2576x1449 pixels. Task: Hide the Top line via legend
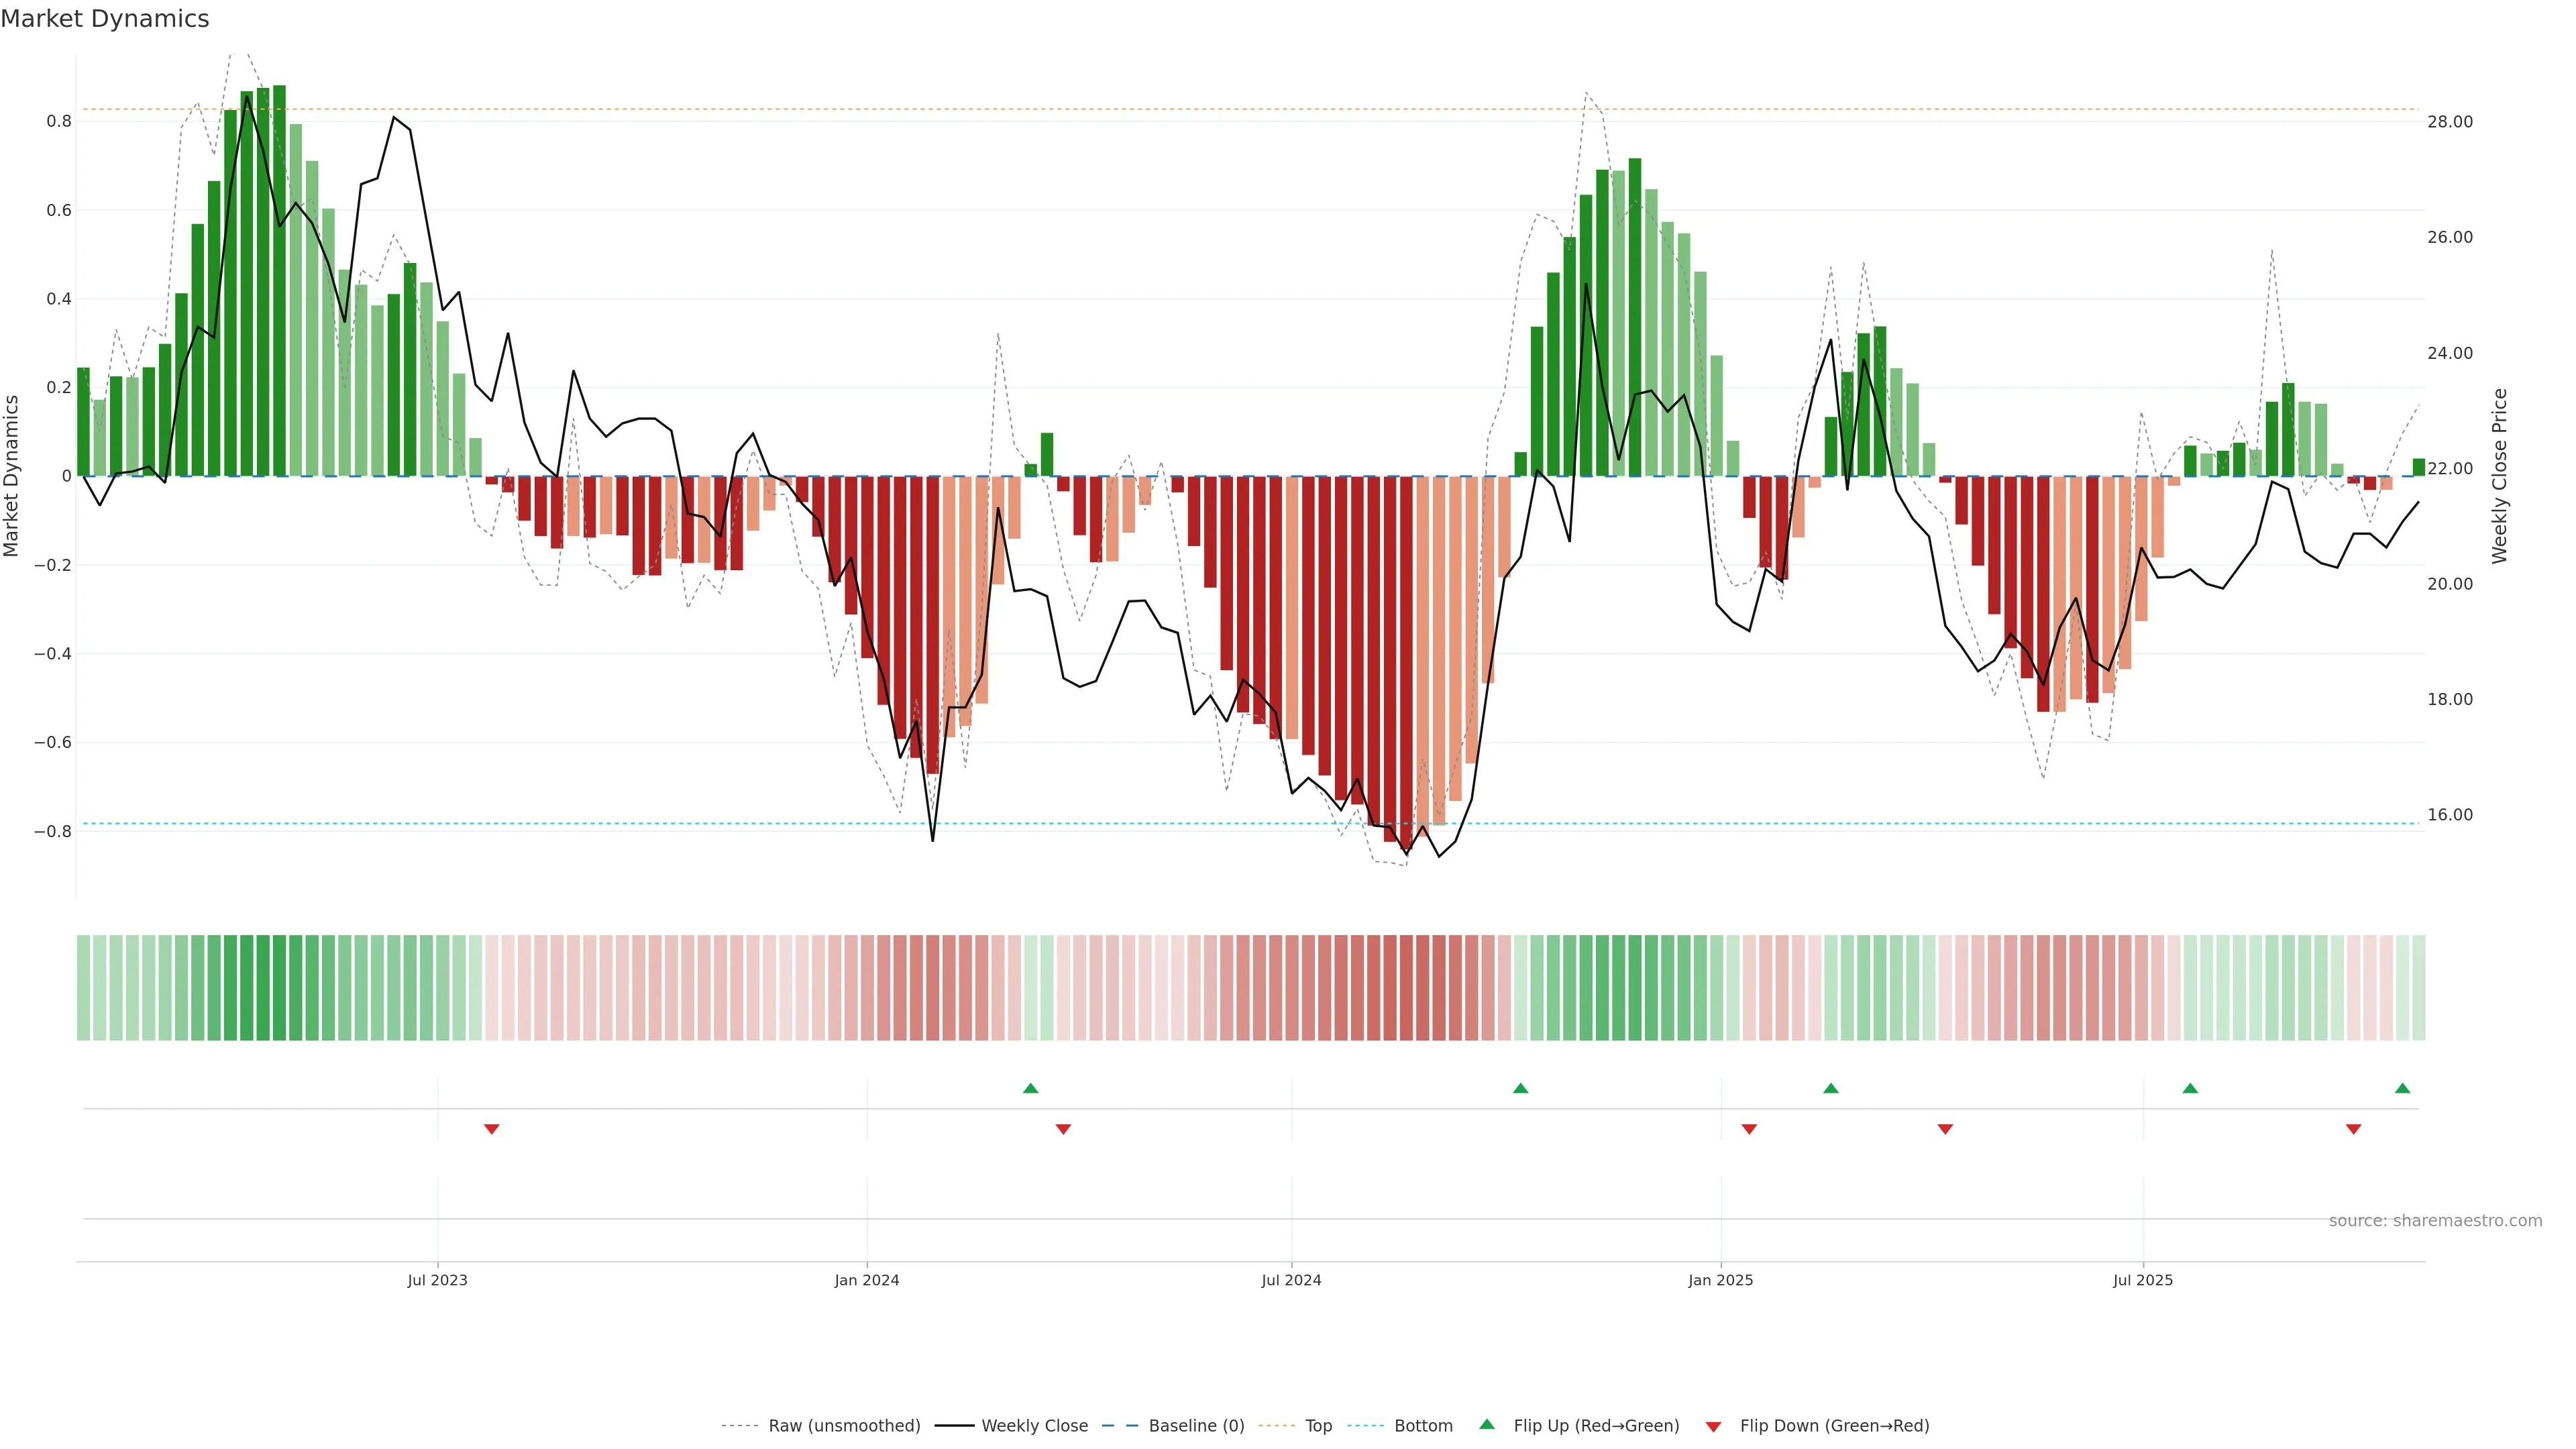pos(1318,1426)
